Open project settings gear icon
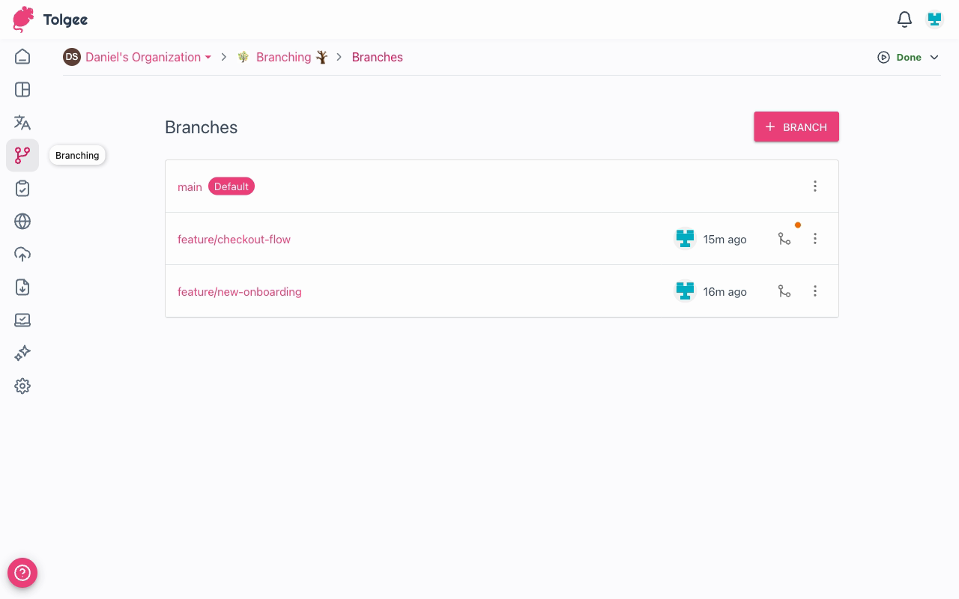The width and height of the screenshot is (959, 599). click(x=22, y=386)
